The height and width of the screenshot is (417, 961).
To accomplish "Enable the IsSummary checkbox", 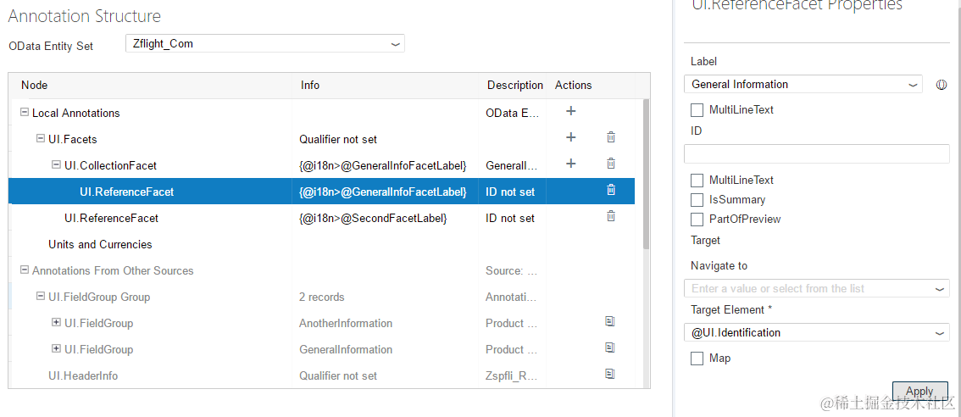I will click(697, 200).
